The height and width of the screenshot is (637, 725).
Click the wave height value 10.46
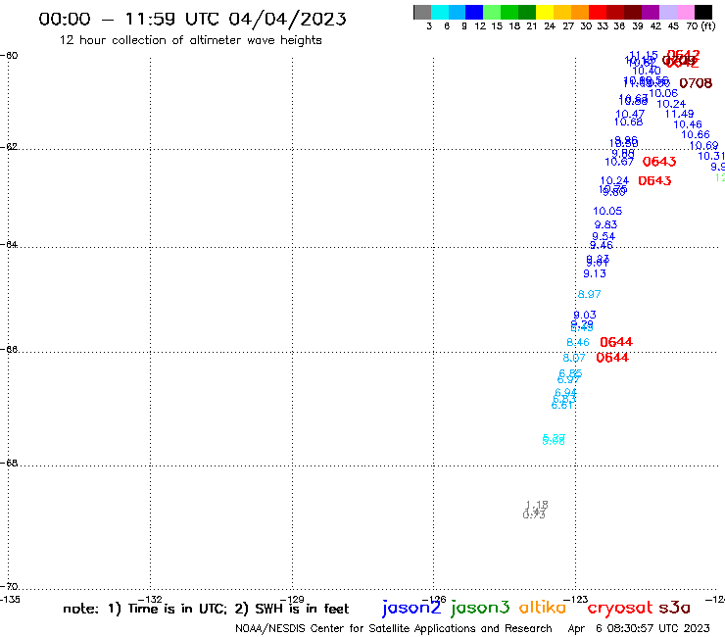click(688, 124)
